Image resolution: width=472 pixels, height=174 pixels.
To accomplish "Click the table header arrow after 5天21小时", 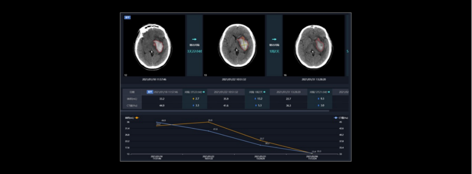I will (328, 92).
